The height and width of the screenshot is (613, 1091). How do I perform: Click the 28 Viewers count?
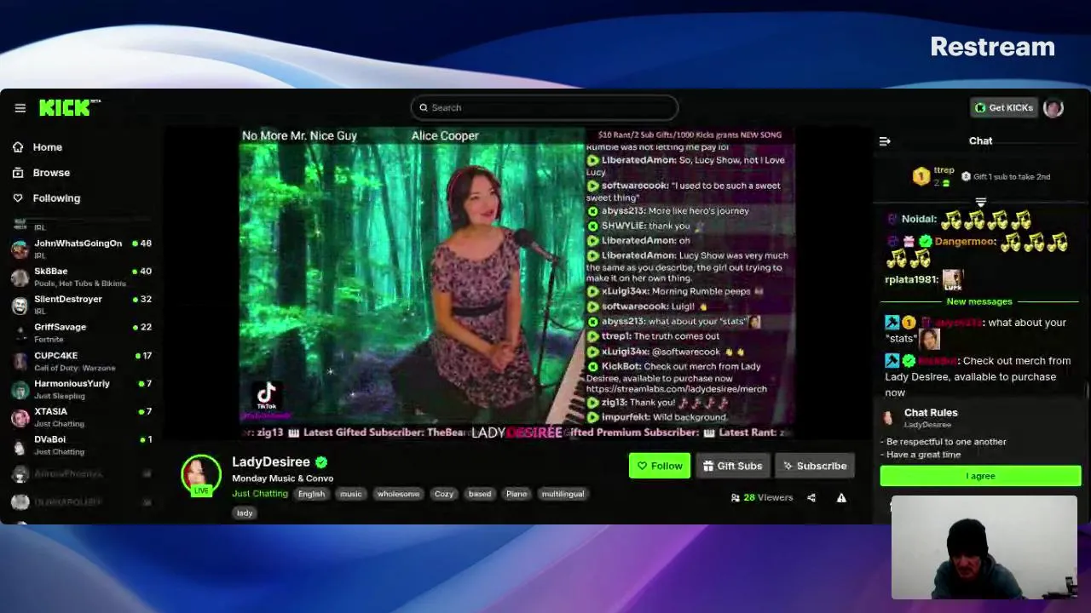click(x=768, y=497)
